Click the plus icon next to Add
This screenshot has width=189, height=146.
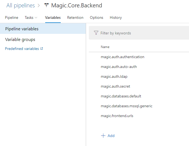tap(103, 136)
